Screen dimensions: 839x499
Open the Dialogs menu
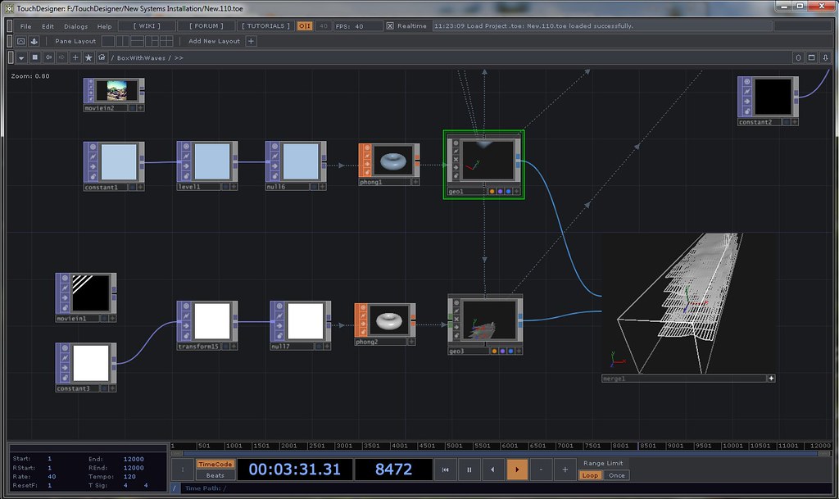[x=75, y=26]
